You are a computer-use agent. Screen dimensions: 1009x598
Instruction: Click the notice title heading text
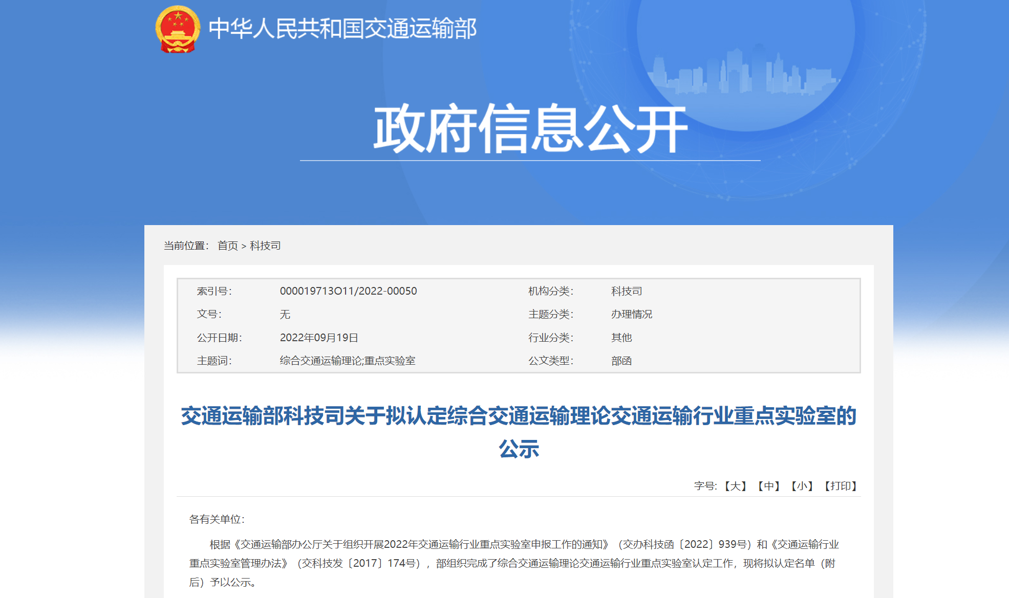(518, 416)
